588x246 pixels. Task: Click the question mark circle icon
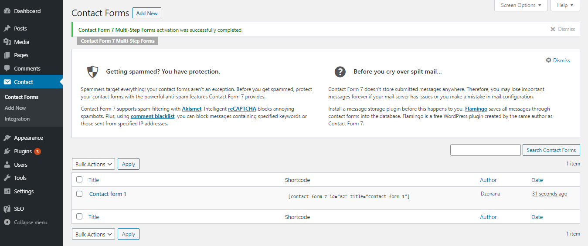(x=340, y=72)
